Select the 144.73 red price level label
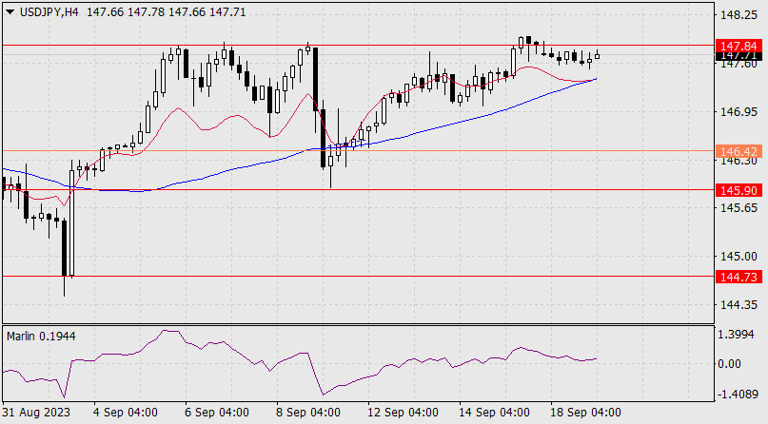Viewport: 768px width, 424px height. point(738,277)
